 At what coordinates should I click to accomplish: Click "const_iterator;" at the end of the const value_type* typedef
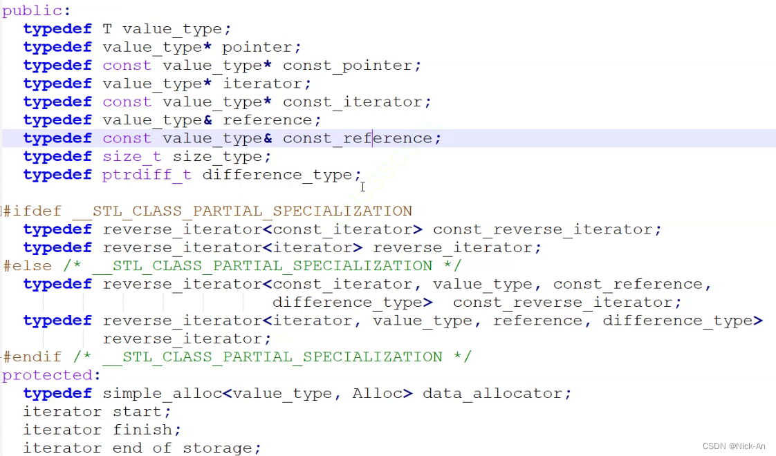357,102
